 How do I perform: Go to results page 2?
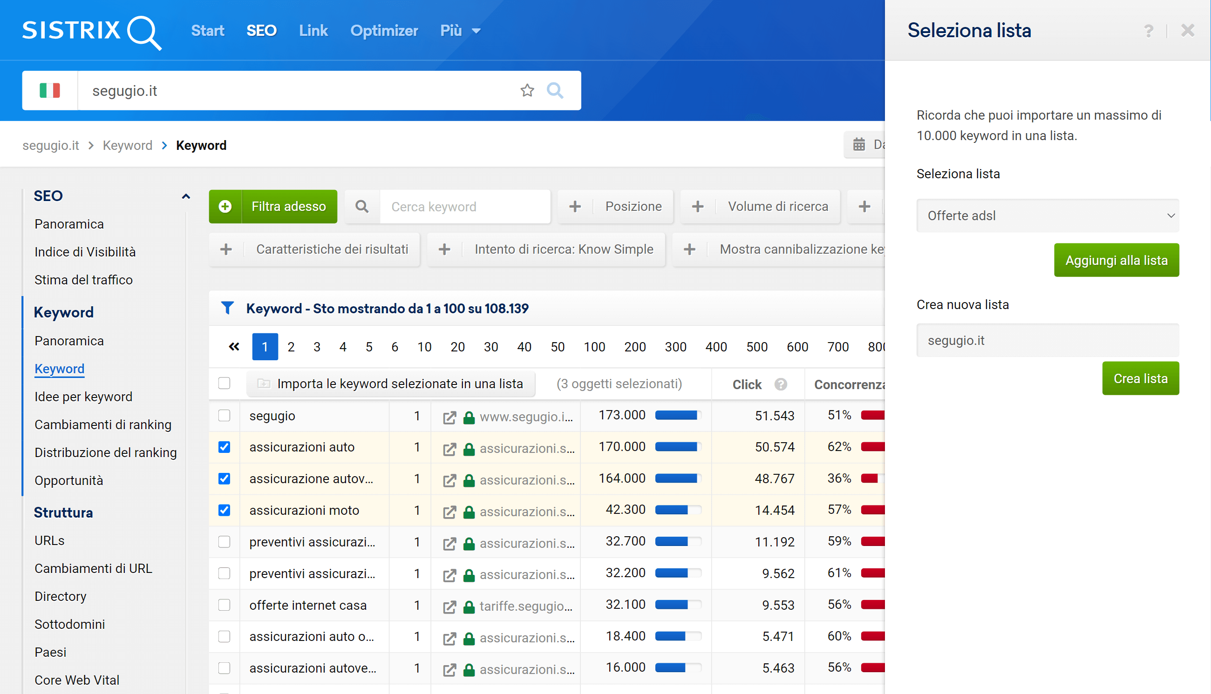(x=291, y=346)
